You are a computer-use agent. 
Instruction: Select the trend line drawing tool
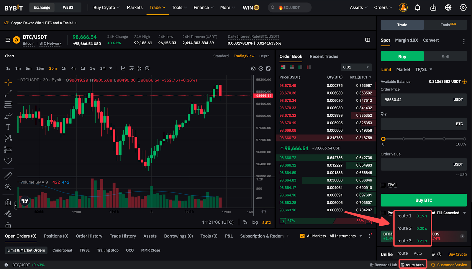click(x=8, y=93)
